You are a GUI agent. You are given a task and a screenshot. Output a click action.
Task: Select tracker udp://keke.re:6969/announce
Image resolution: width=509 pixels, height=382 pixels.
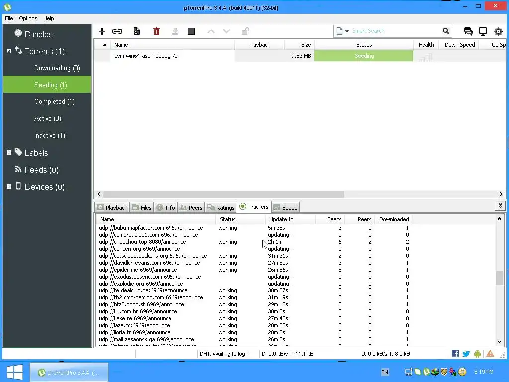tap(135, 318)
